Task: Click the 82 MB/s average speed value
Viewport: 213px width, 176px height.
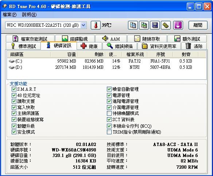Action: tap(189, 161)
